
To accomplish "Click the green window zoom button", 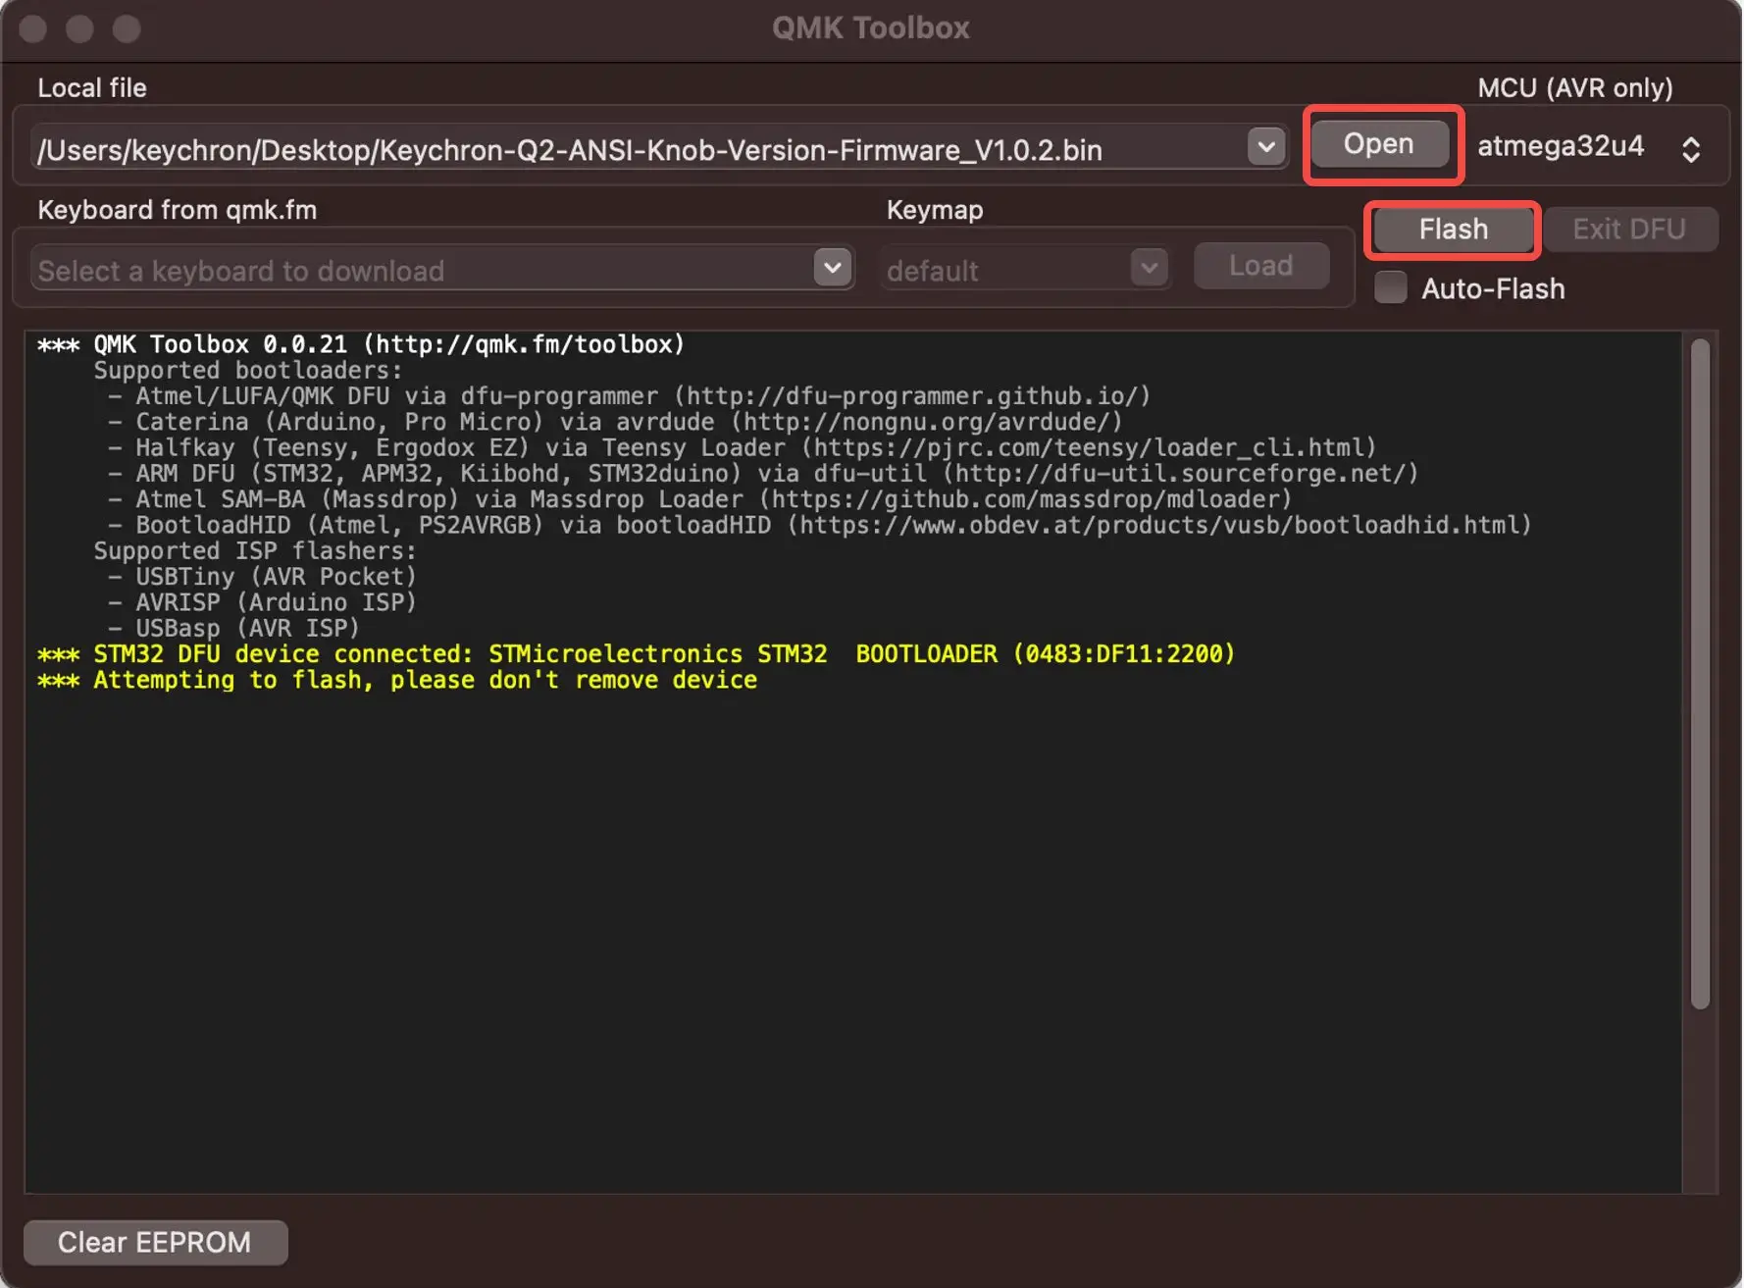I will 127,28.
